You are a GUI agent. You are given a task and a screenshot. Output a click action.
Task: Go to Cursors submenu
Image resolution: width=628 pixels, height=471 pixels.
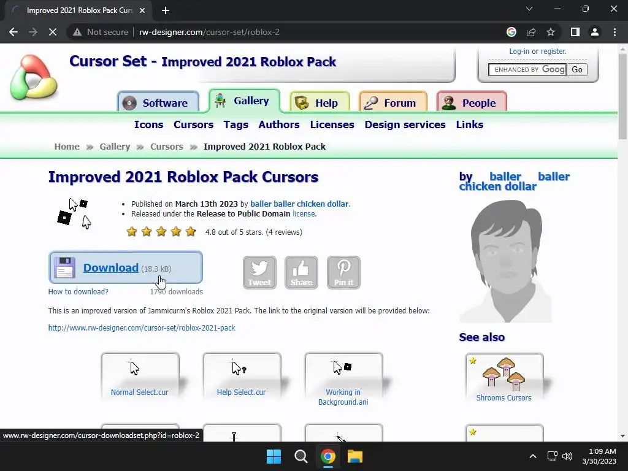tap(193, 124)
